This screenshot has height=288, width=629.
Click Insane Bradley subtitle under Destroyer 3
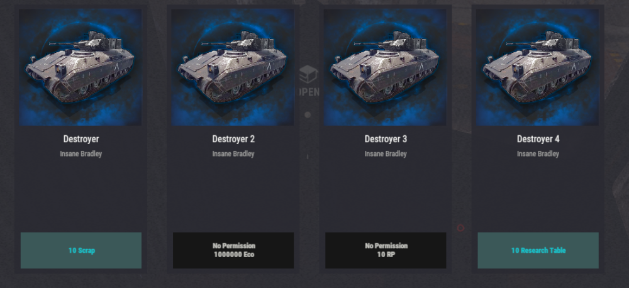click(386, 154)
